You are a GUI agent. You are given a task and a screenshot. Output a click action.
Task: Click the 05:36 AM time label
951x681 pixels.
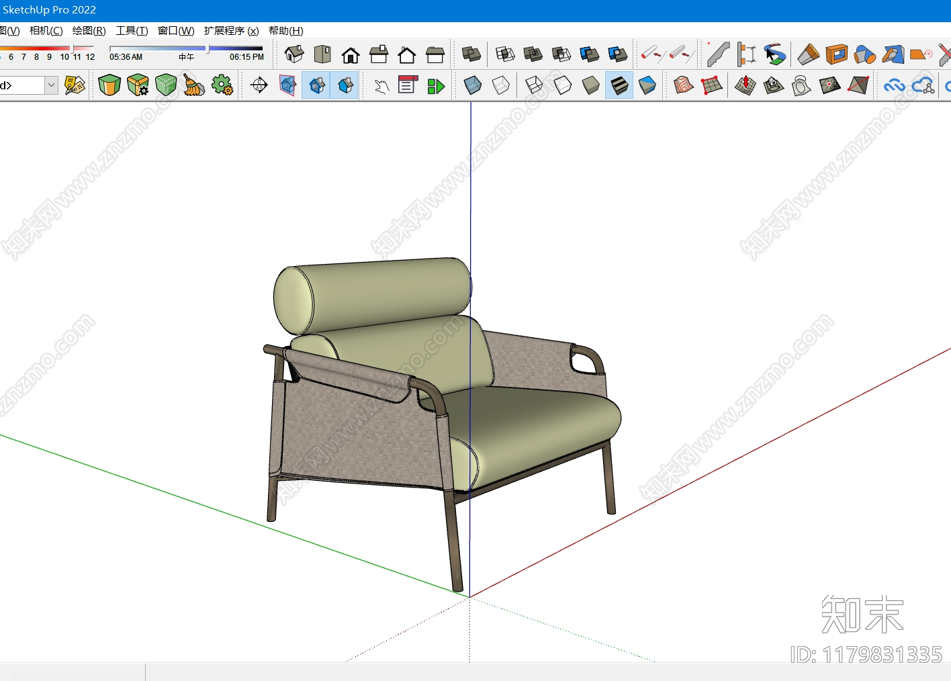pyautogui.click(x=126, y=57)
